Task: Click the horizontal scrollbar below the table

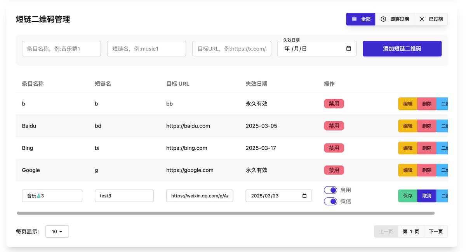Action: 225,213
